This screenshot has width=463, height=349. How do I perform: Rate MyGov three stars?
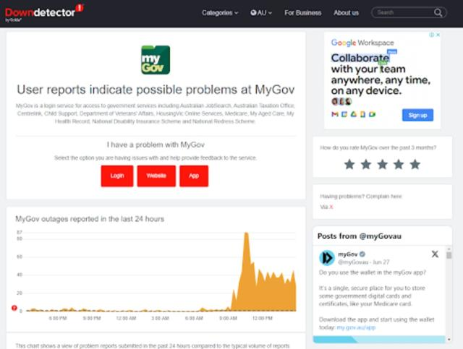tap(383, 164)
